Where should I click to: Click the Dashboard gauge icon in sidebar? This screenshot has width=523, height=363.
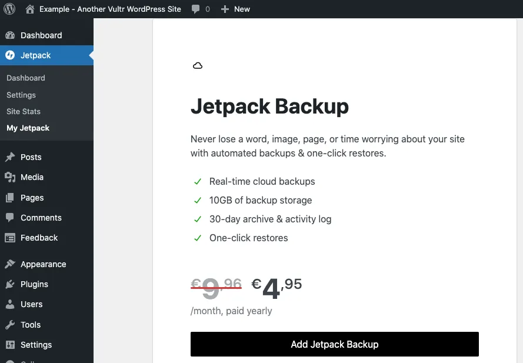pyautogui.click(x=10, y=35)
